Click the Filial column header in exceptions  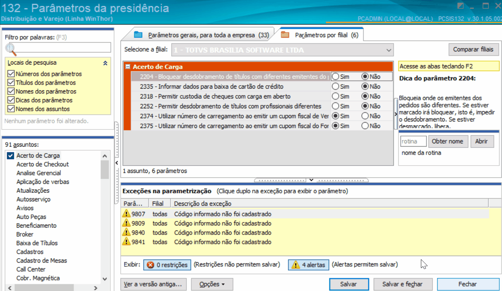pyautogui.click(x=160, y=203)
